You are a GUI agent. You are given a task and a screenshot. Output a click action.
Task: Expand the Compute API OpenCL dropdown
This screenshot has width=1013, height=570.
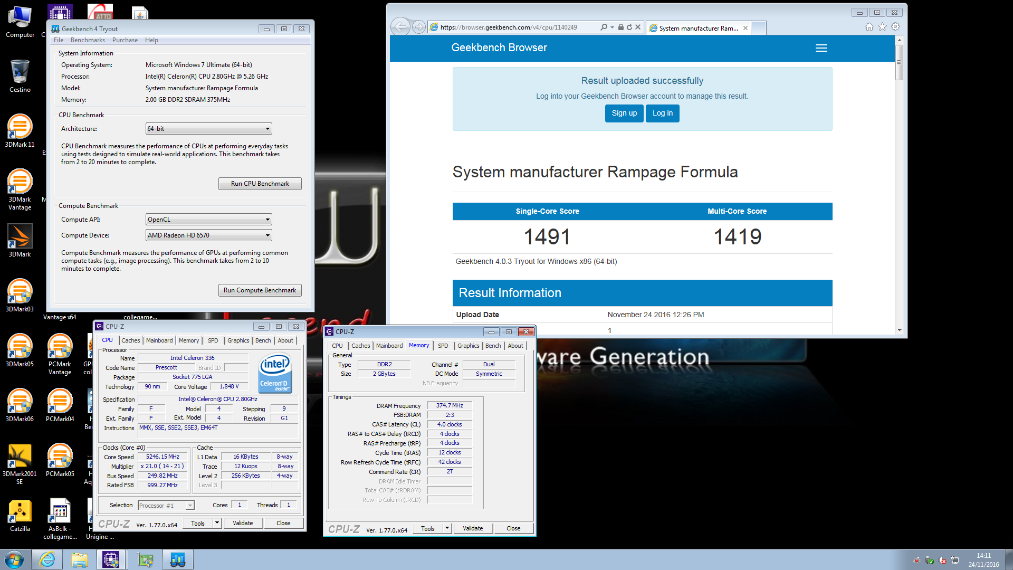pos(209,220)
